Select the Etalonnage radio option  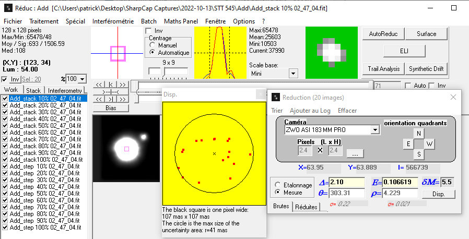277,185
